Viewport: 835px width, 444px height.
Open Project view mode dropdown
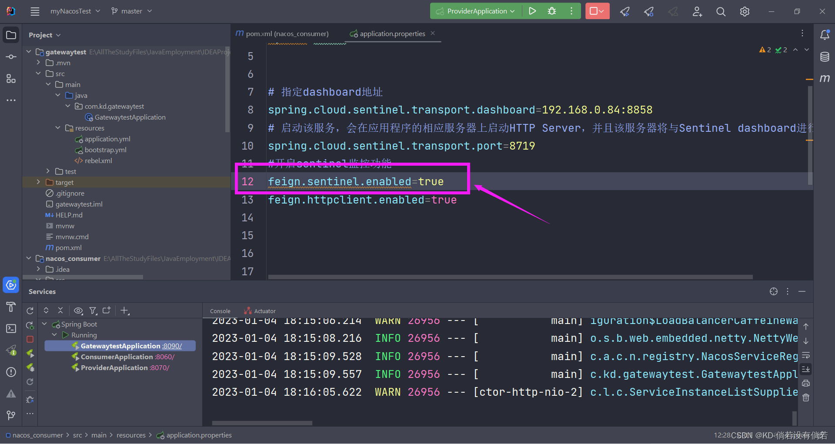45,35
